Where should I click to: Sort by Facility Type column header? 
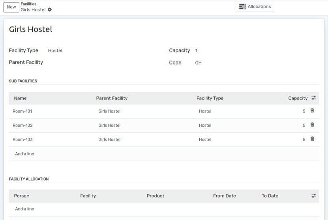coord(210,98)
